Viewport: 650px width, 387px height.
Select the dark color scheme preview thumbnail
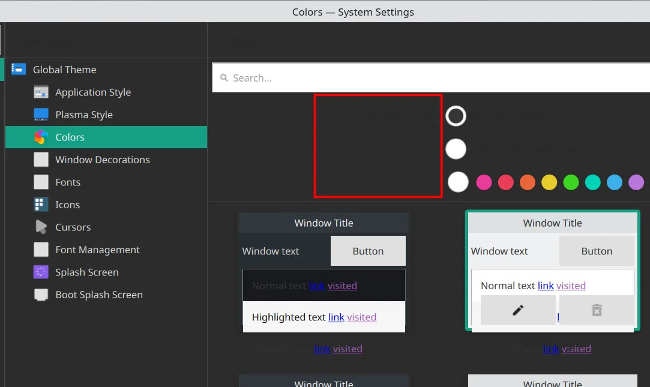323,272
